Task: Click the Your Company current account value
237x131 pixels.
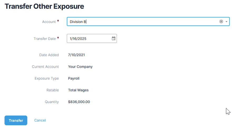Action: [x=80, y=67]
